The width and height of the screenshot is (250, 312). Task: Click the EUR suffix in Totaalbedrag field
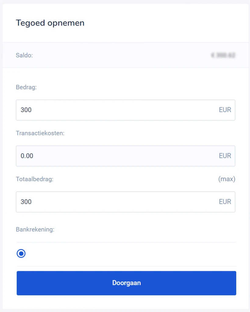225,202
